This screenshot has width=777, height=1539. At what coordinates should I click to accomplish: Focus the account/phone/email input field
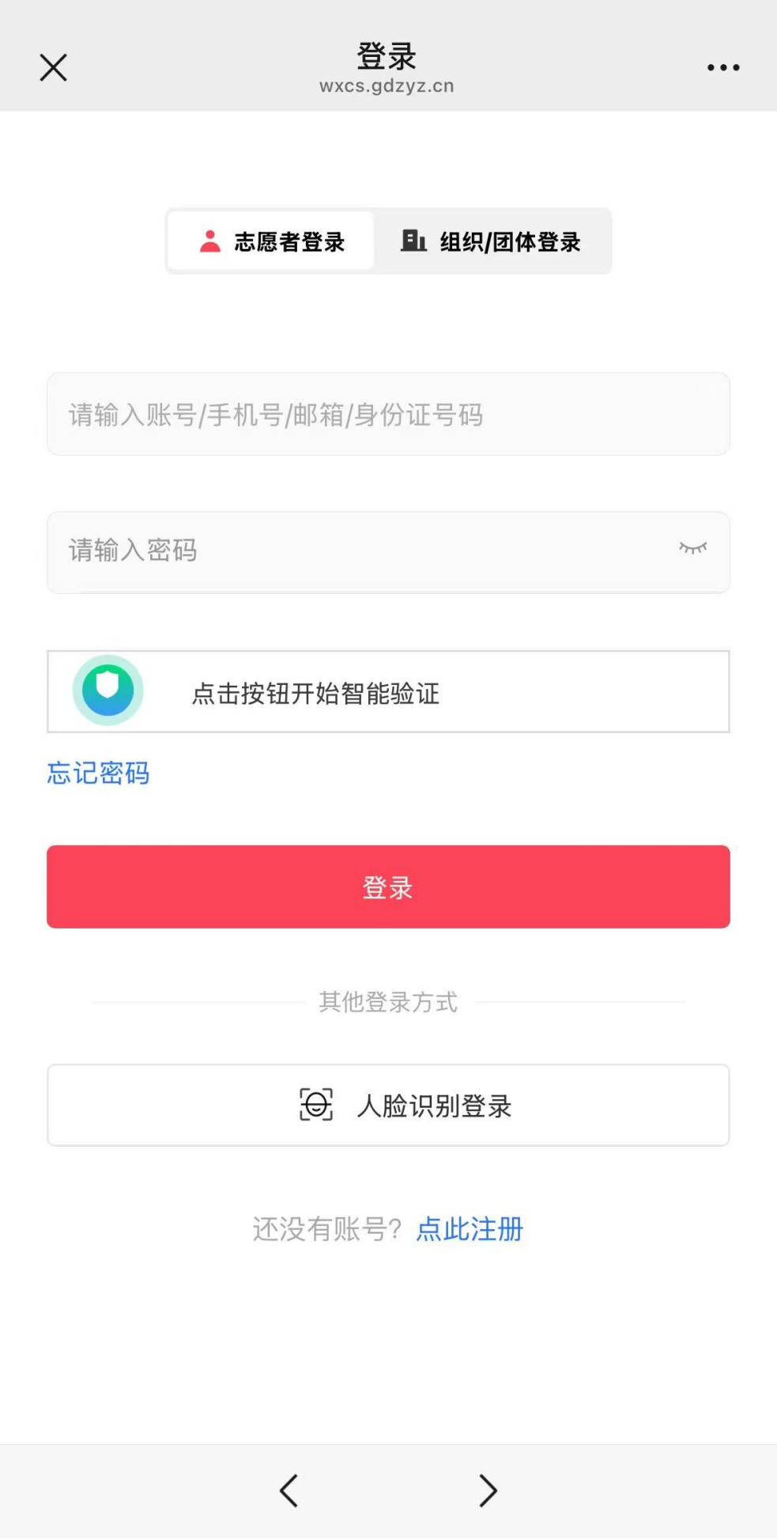coord(387,414)
